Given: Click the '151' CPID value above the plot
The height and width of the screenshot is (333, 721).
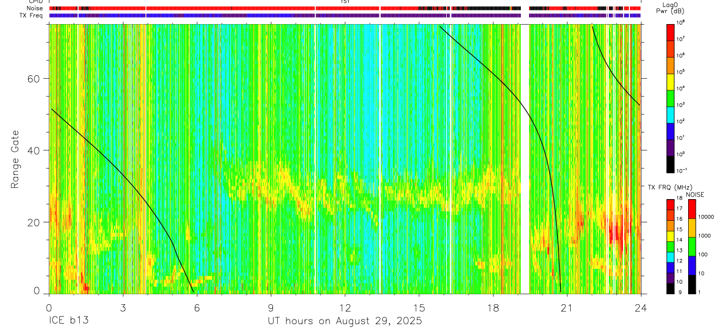Looking at the screenshot, I should [345, 2].
